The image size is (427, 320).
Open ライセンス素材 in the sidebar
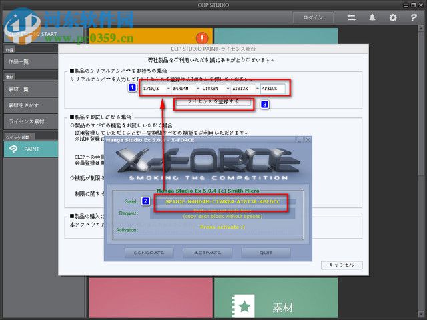click(x=31, y=121)
